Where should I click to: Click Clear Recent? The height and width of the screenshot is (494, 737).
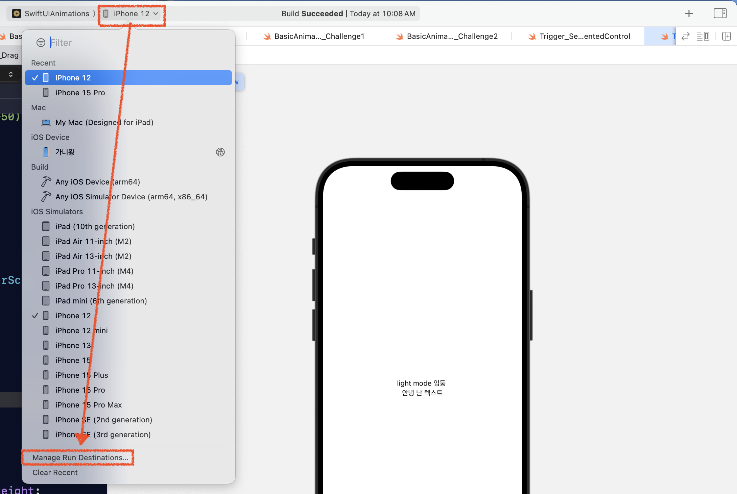pos(55,472)
